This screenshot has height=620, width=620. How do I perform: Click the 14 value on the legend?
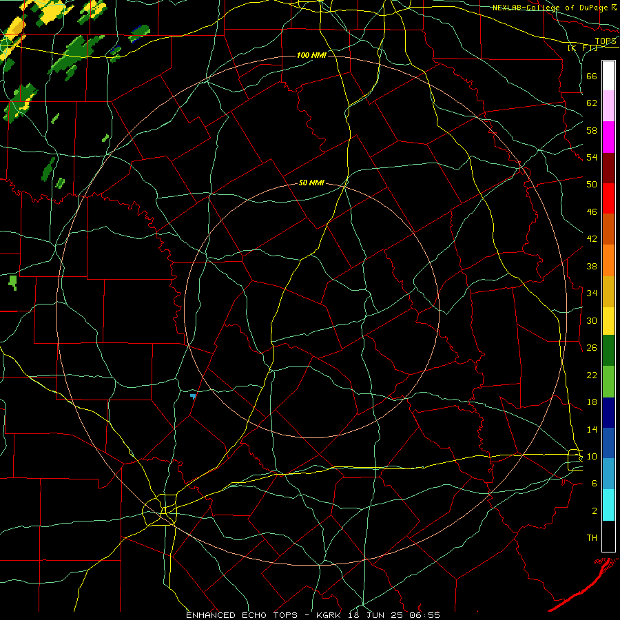point(592,429)
